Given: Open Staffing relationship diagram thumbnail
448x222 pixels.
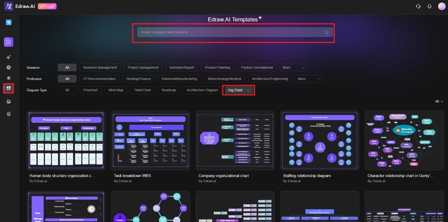Looking at the screenshot, I should click(320, 140).
